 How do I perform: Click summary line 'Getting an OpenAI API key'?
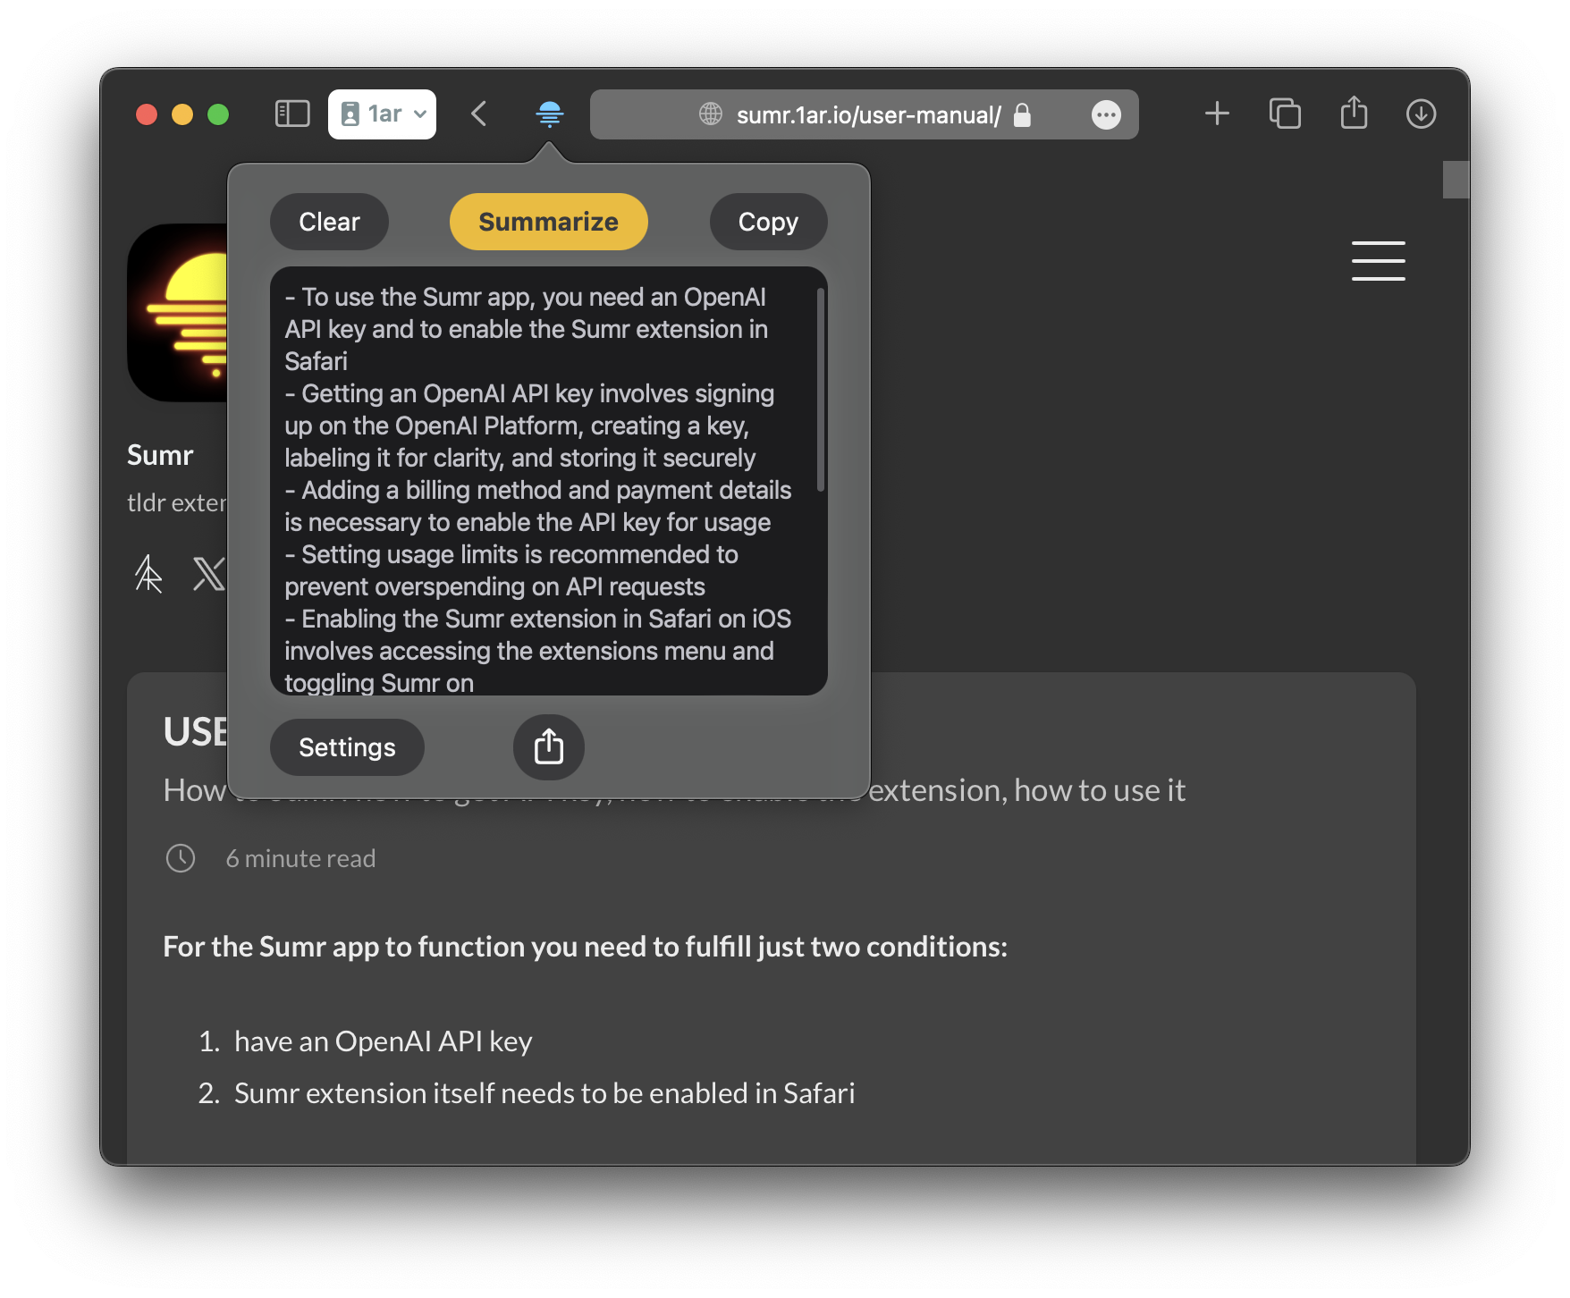point(529,426)
